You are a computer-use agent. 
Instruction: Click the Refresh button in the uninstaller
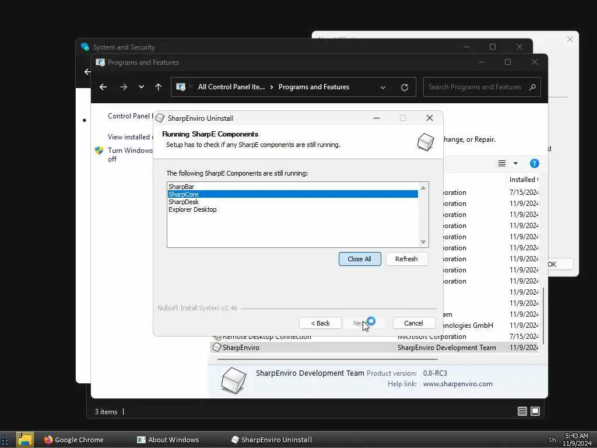click(x=406, y=259)
